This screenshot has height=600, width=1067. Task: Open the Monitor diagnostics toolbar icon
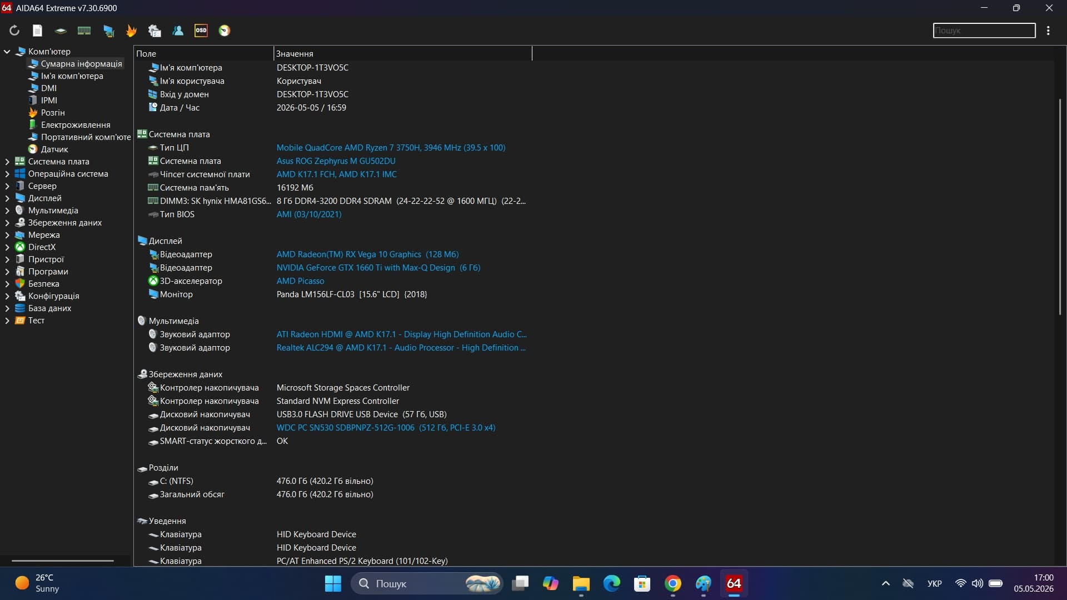pos(108,31)
